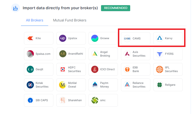This screenshot has width=195, height=114.
Task: Click the Kite broker logo icon
Action: point(30,38)
